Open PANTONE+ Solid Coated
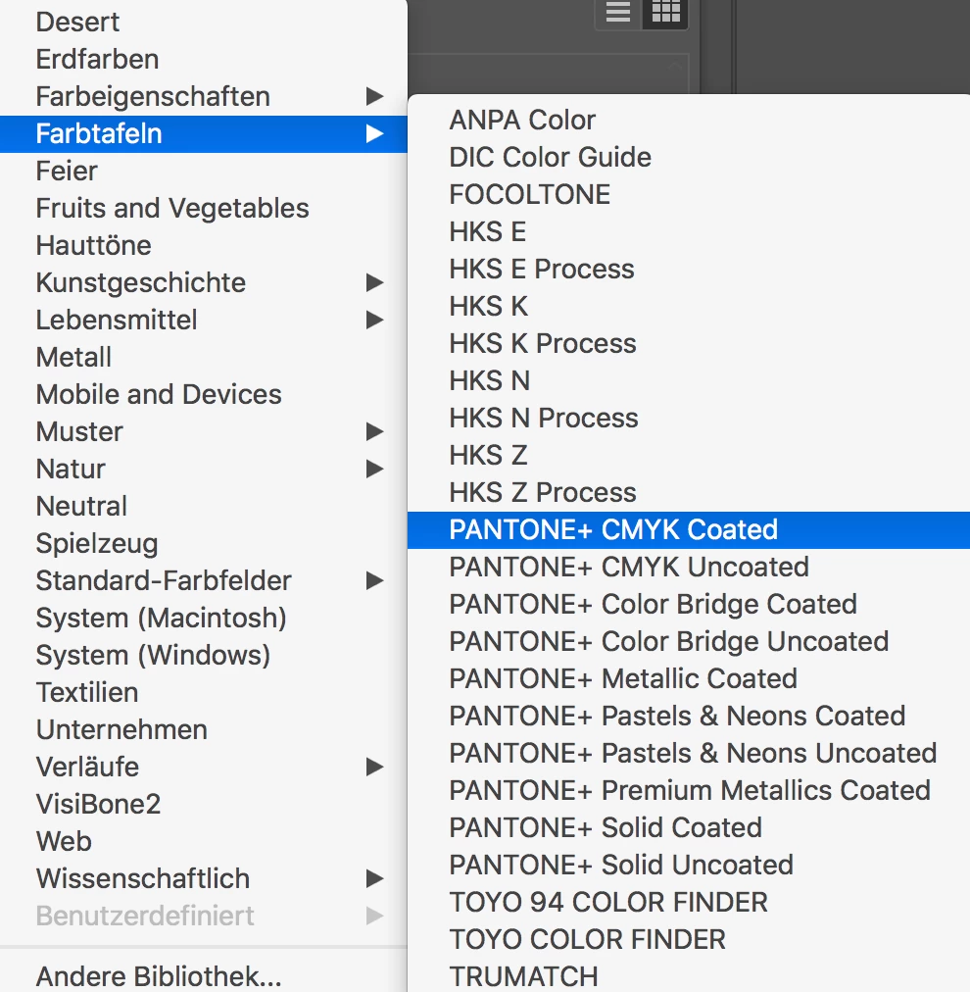This screenshot has height=992, width=970. pyautogui.click(x=689, y=828)
